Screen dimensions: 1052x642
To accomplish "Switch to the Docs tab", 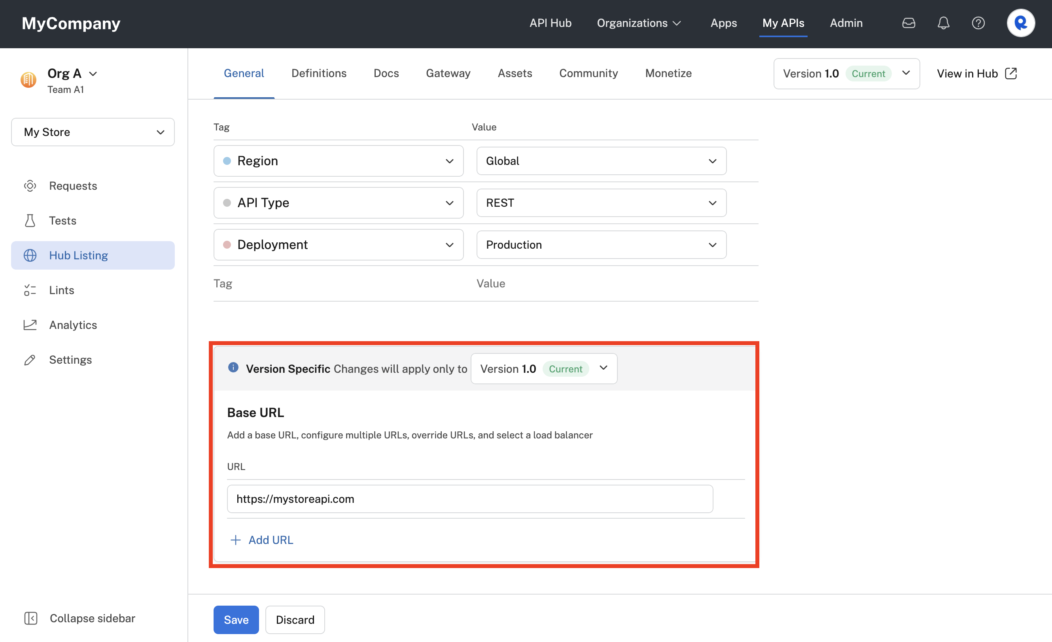I will click(x=386, y=74).
